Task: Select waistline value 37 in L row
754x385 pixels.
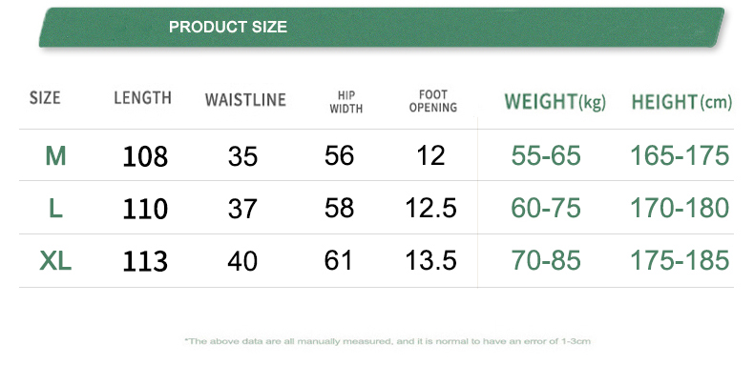Action: (x=242, y=209)
